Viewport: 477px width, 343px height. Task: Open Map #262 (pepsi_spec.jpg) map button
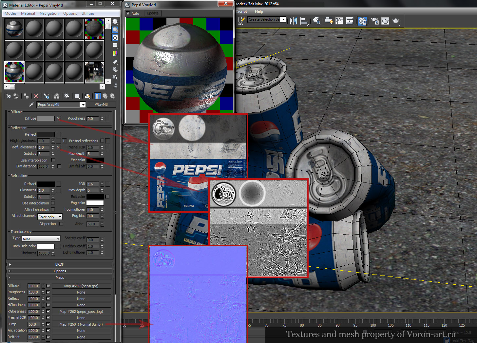point(81,312)
